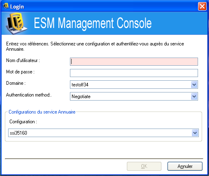This screenshot has width=209, height=176.
Task: Click into the Mot de passe field
Action: [134, 73]
